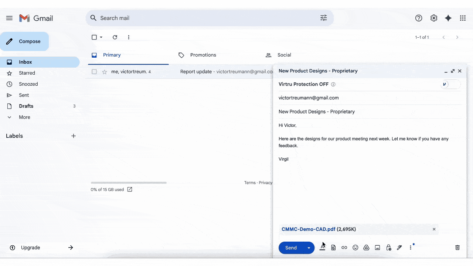Click the insert photo icon
This screenshot has width=473, height=266.
[x=377, y=248]
